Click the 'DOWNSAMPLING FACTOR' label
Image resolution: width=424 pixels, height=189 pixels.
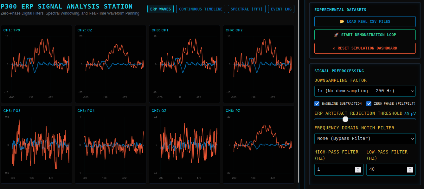(340, 81)
